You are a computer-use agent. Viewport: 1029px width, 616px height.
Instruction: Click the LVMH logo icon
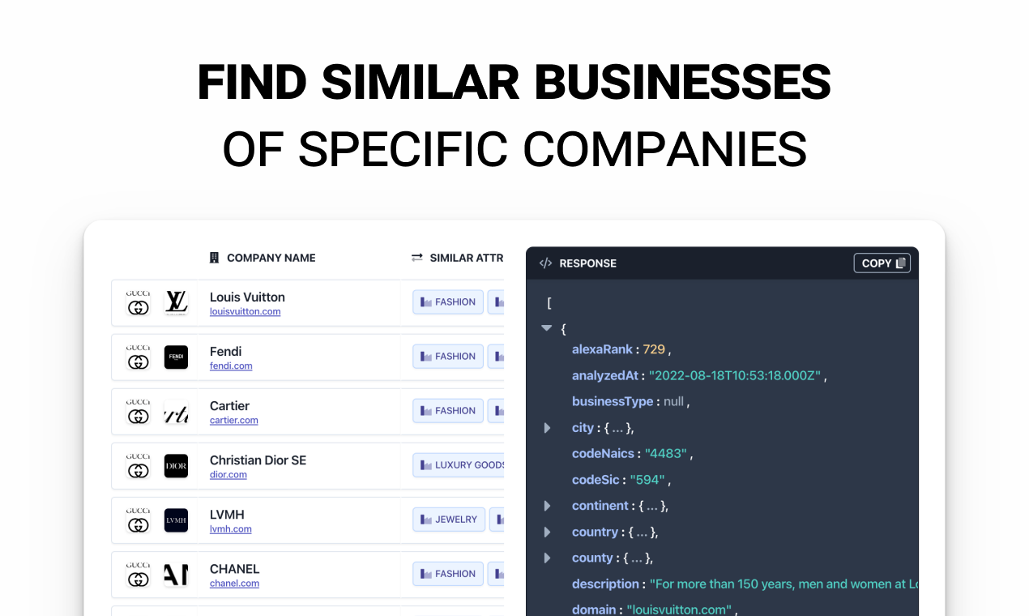(x=176, y=520)
